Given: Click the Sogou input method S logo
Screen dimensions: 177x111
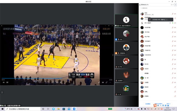Looking at the screenshot, I should [155, 105].
